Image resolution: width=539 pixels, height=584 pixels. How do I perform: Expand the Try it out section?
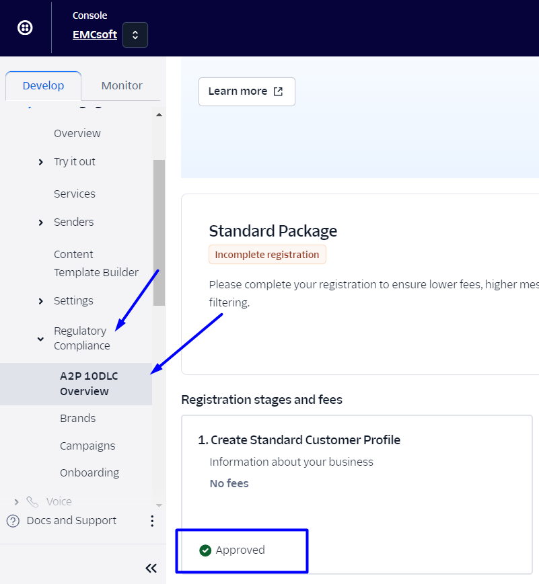pos(41,162)
